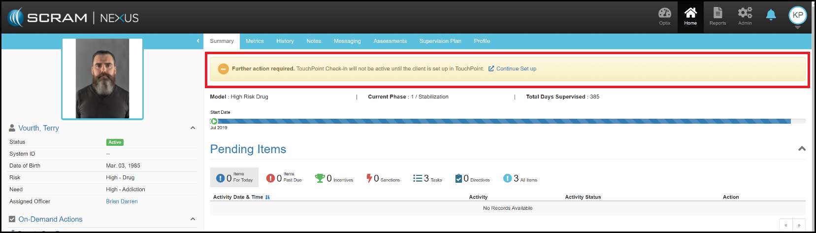Viewport: 816px width, 233px height.
Task: Open the Supervision Plan tab
Action: coord(440,41)
